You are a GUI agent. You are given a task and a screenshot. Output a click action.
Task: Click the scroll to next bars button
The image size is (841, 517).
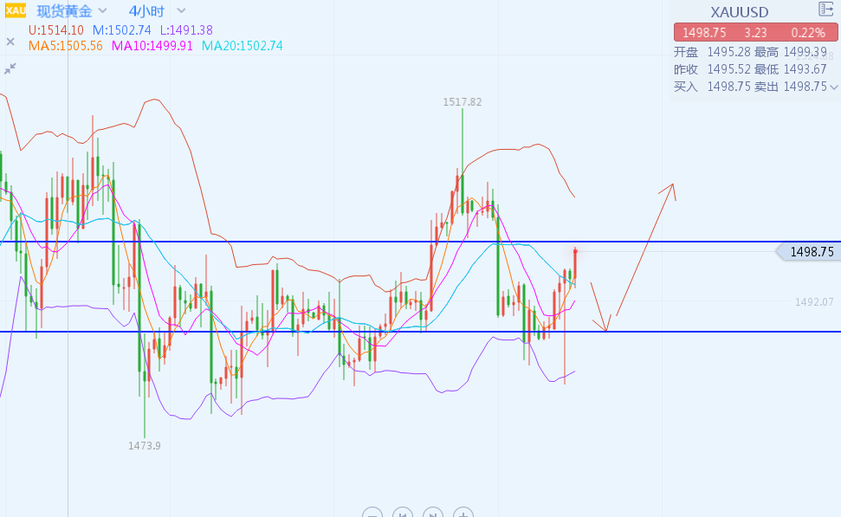[432, 514]
